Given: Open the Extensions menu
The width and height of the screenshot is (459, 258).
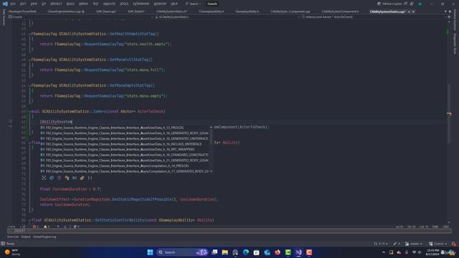Looking at the screenshot, I should (141, 4).
